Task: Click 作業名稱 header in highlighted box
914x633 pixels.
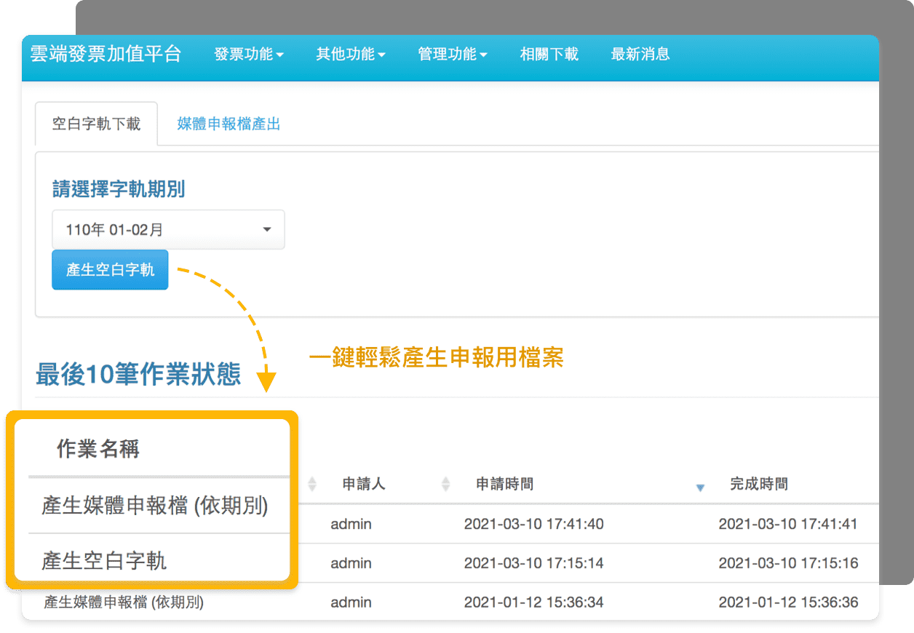Action: click(x=98, y=449)
